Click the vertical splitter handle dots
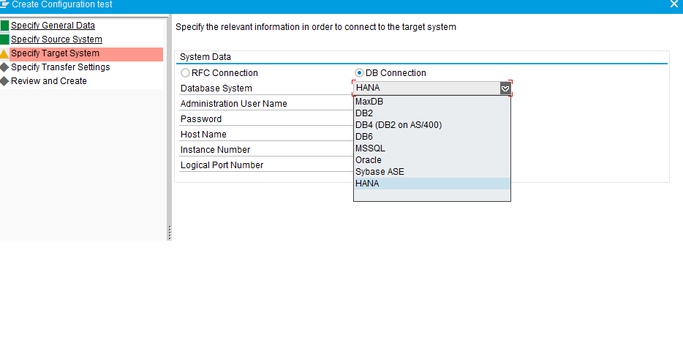 click(170, 233)
